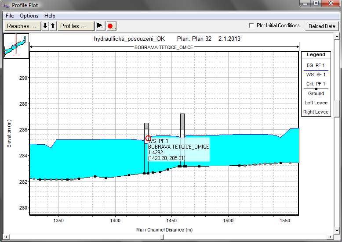Click the vertical scrollbar down arrow
Screen dimensions: 342x242
coord(337,231)
